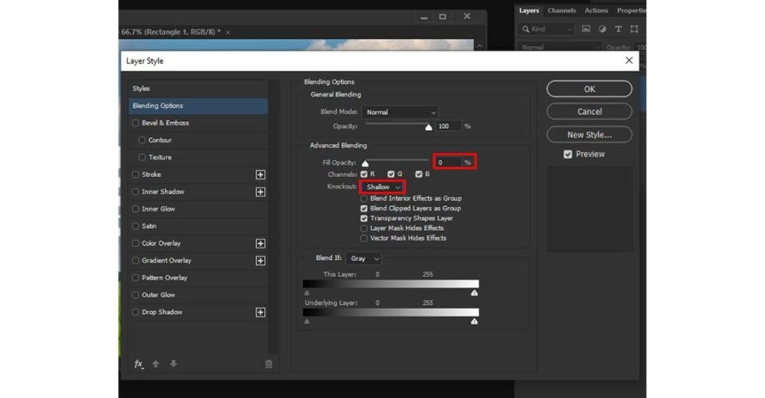Filter Layers panel by adjustment layers icon

(x=602, y=29)
